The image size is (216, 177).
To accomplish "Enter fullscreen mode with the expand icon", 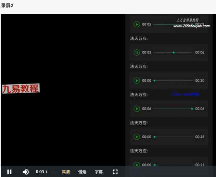I will [x=115, y=172].
